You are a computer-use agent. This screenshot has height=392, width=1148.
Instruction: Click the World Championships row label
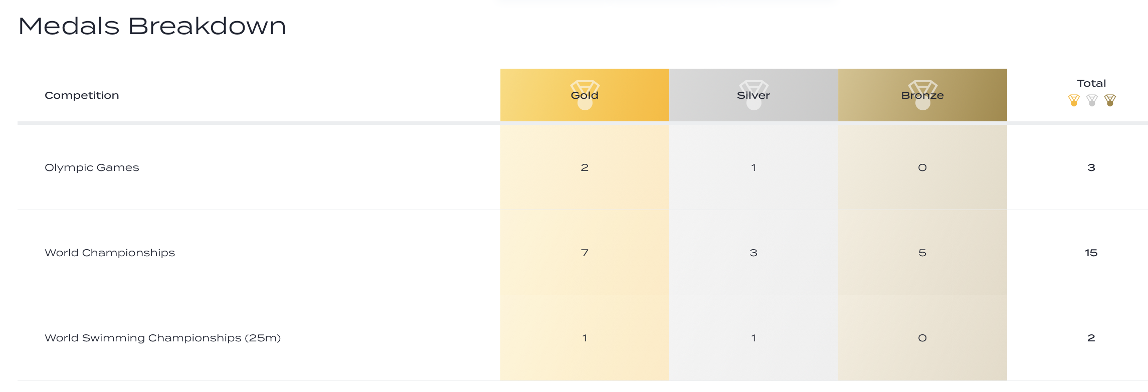pos(110,253)
